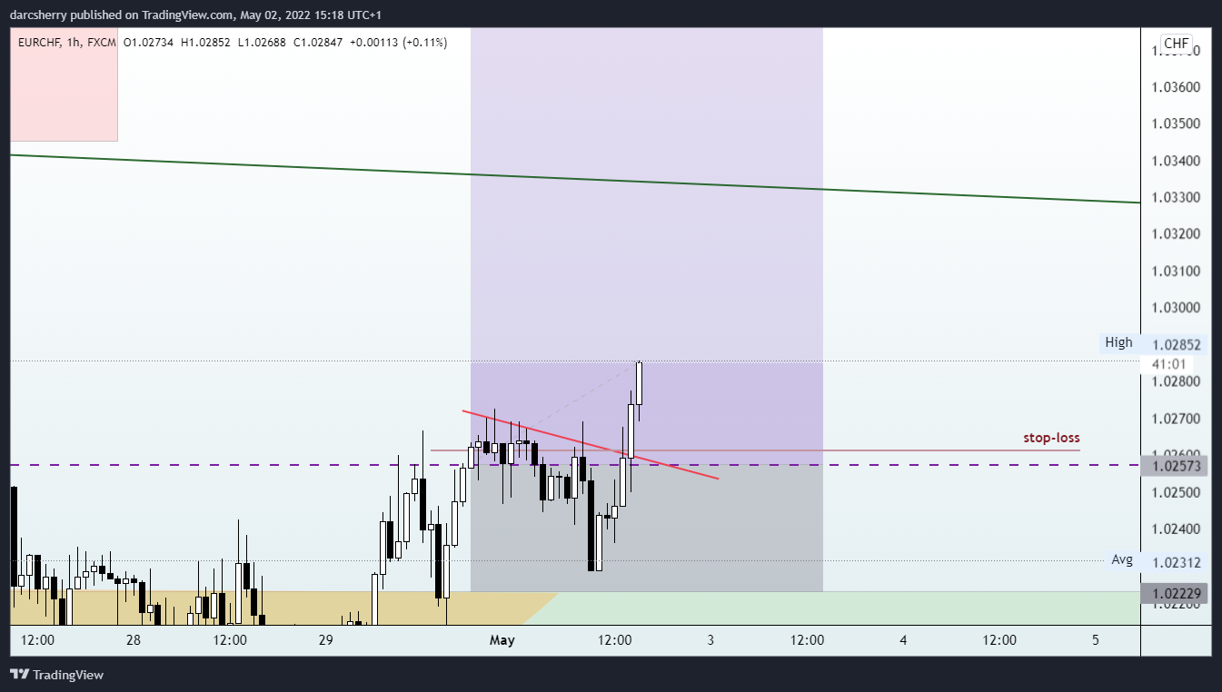
Task: Click the 1.02573 price tag
Action: point(1176,466)
